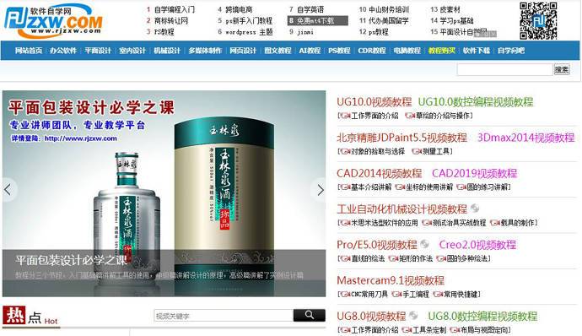Open AI教程 in the navigation bar
Image resolution: width=582 pixels, height=336 pixels.
tap(310, 51)
